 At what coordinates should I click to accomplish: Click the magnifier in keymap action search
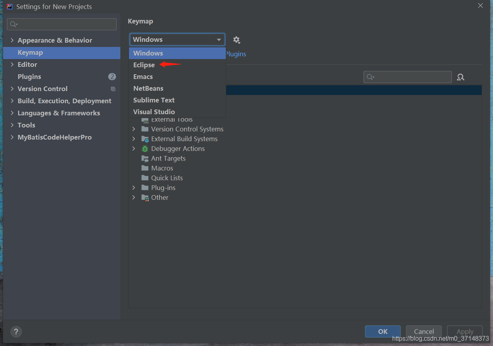click(x=370, y=77)
